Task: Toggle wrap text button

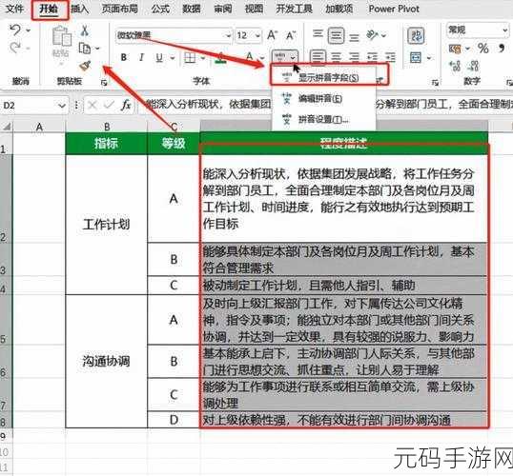Action: pos(416,35)
